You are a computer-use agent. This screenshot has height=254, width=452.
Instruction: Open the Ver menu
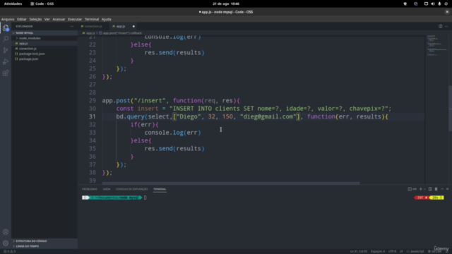point(47,19)
